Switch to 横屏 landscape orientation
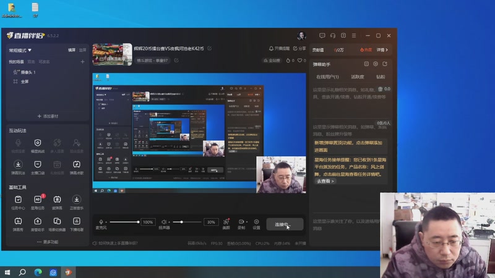Screen dimensions: 495x278 72,50
